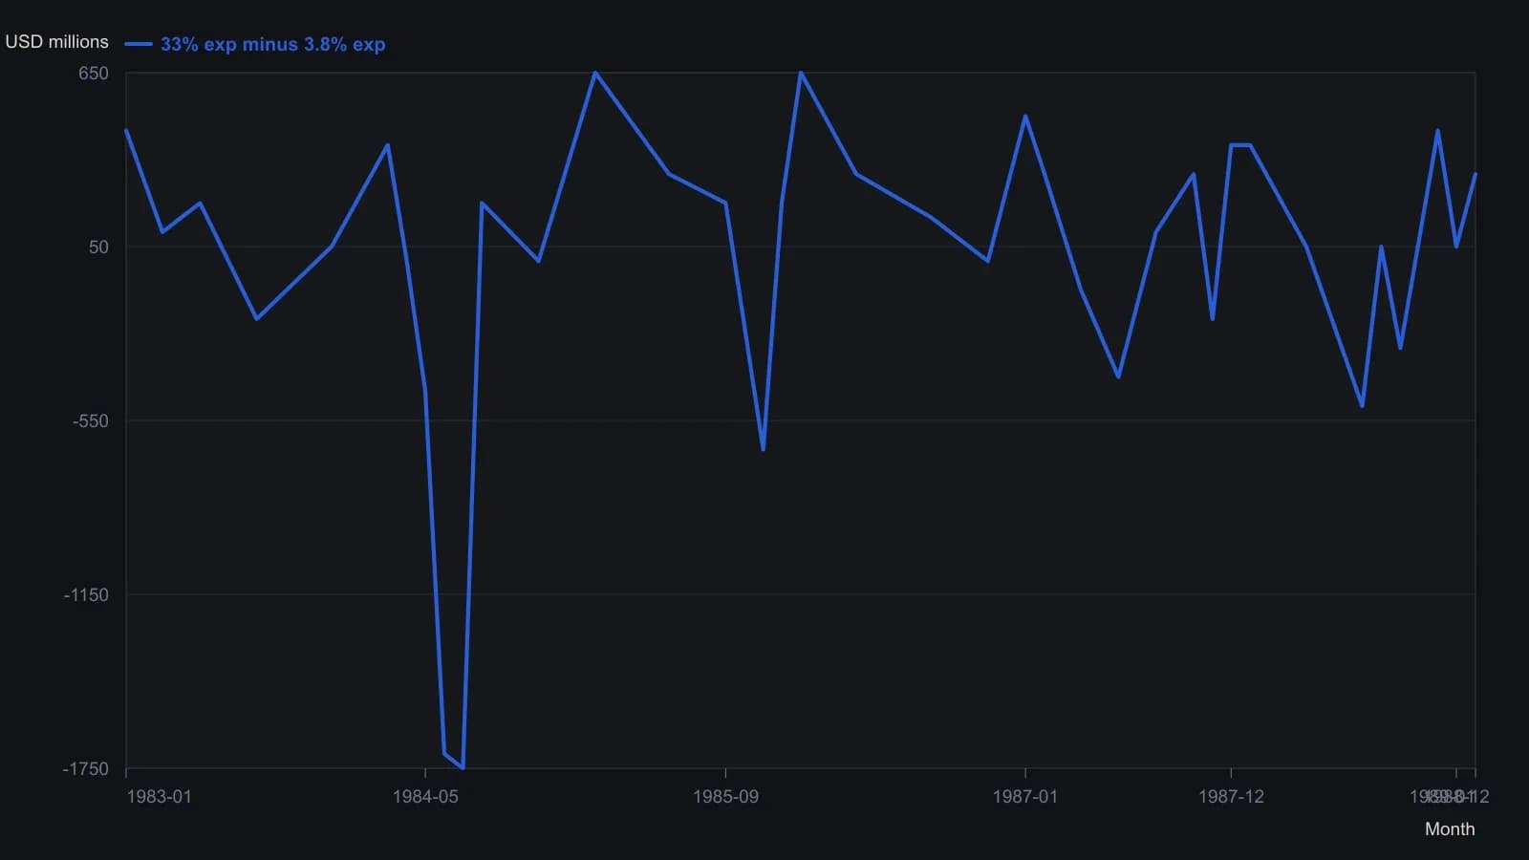The width and height of the screenshot is (1529, 860).
Task: Click the 650 y-axis label
Action: point(94,74)
